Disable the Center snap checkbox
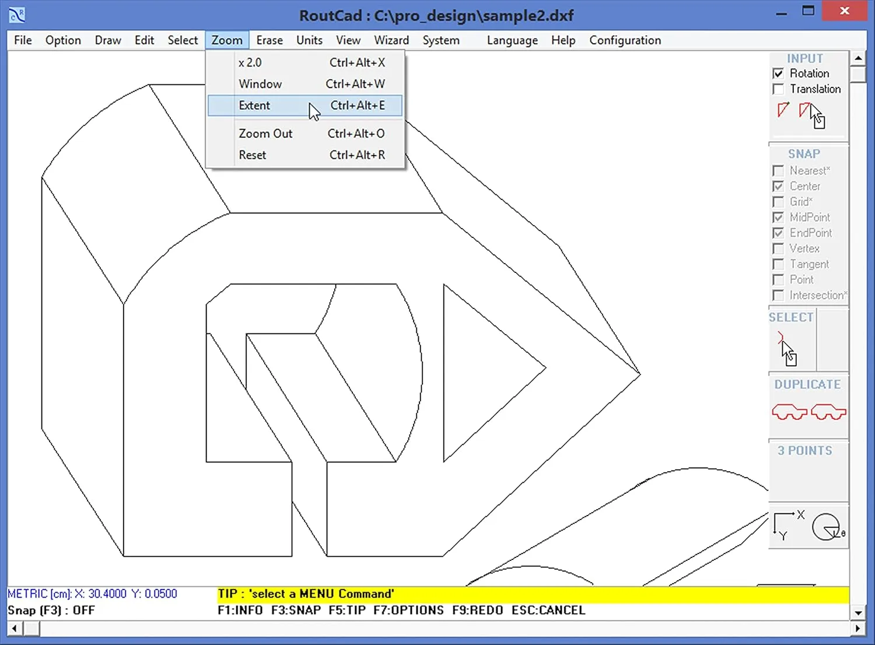 point(778,186)
